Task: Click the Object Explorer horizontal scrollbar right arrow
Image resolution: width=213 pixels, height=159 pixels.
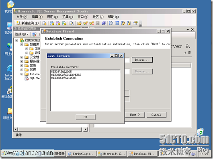Action: (x=86, y=129)
